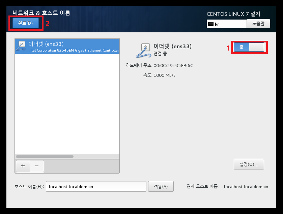The height and width of the screenshot is (214, 283).
Task: Click the off-side handle of network switch
Action: [256, 47]
